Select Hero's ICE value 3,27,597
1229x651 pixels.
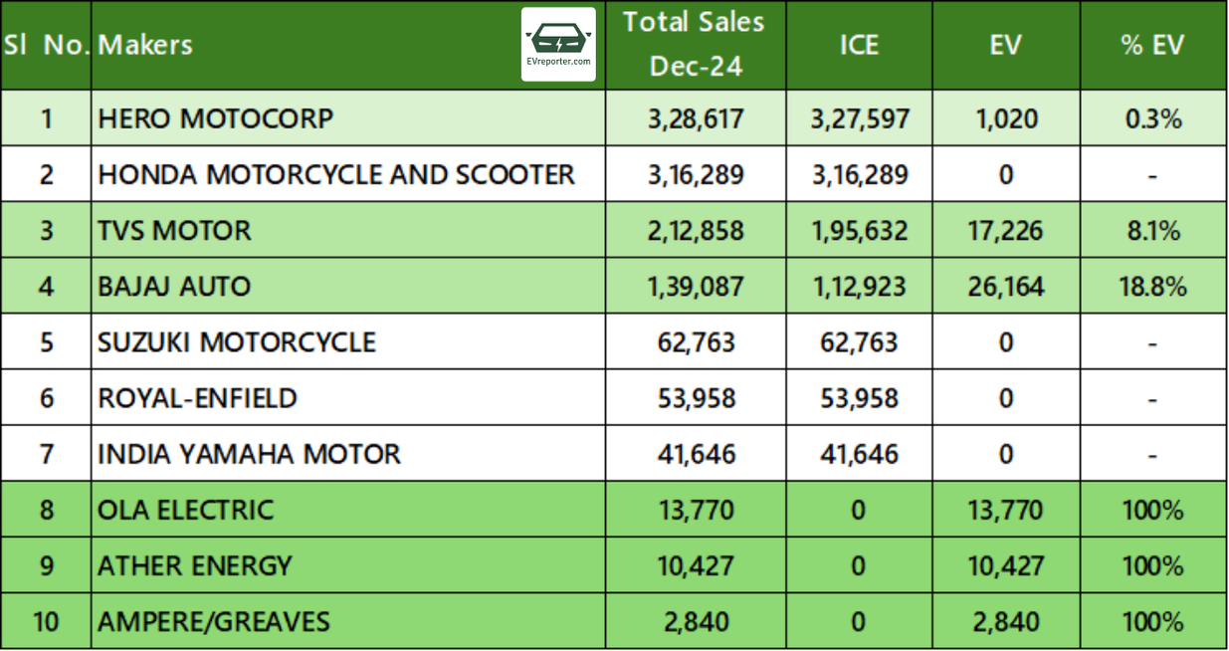click(859, 118)
